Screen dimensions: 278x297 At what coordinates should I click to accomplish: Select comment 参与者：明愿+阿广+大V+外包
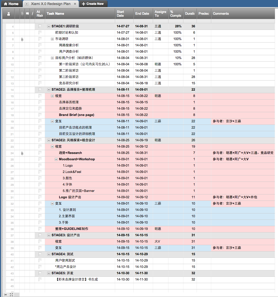tap(243, 197)
